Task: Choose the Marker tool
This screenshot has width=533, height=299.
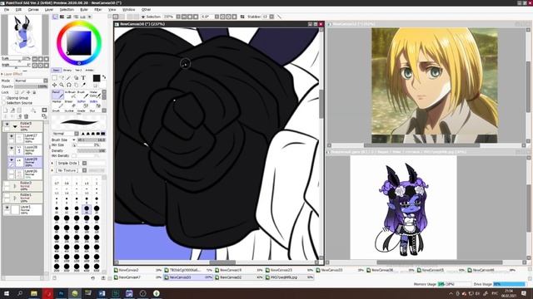Action: 57,104
